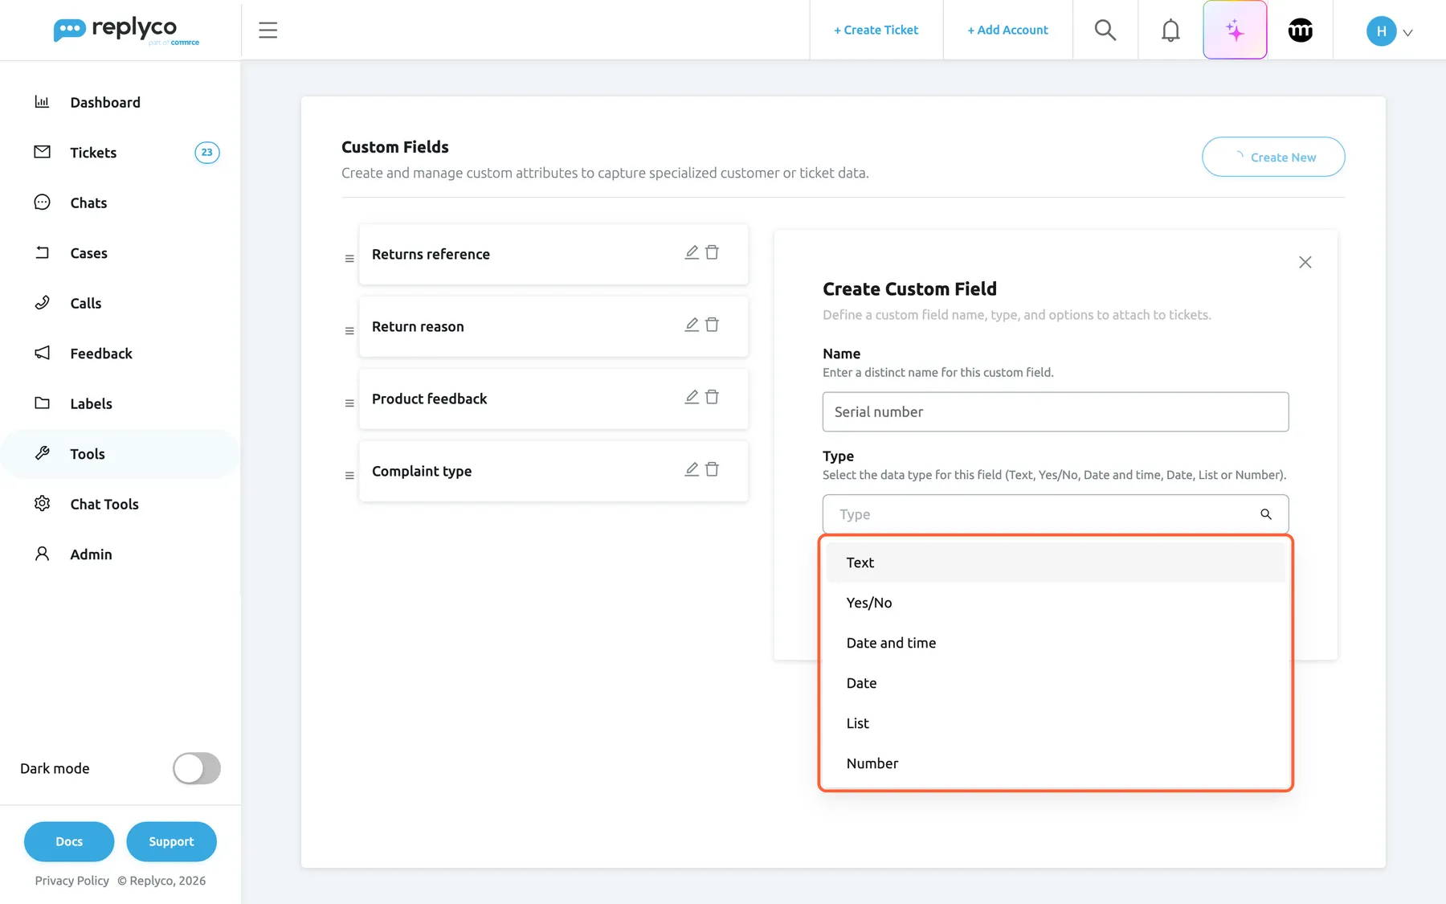Image resolution: width=1446 pixels, height=904 pixels.
Task: Click the Return reason row
Action: click(x=553, y=326)
